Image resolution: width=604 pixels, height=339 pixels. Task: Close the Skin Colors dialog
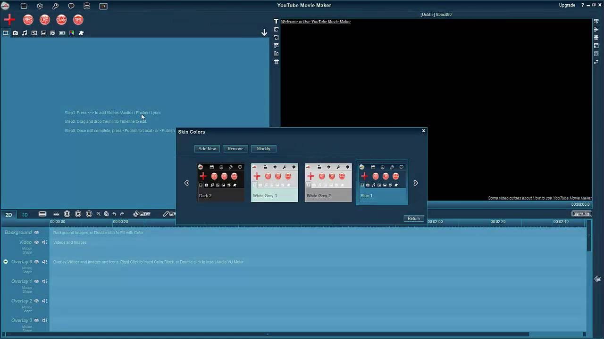click(423, 131)
